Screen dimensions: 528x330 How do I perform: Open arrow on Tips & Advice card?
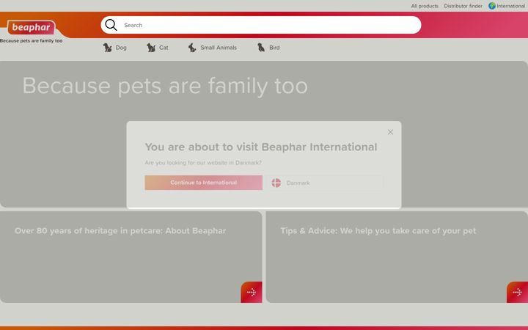coord(517,293)
